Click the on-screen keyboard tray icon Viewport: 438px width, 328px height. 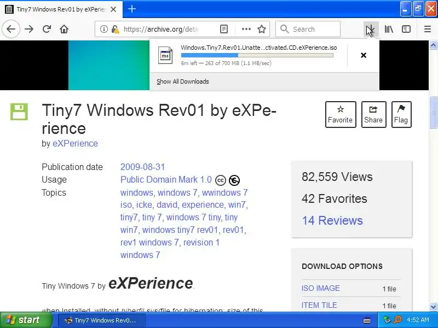[367, 320]
